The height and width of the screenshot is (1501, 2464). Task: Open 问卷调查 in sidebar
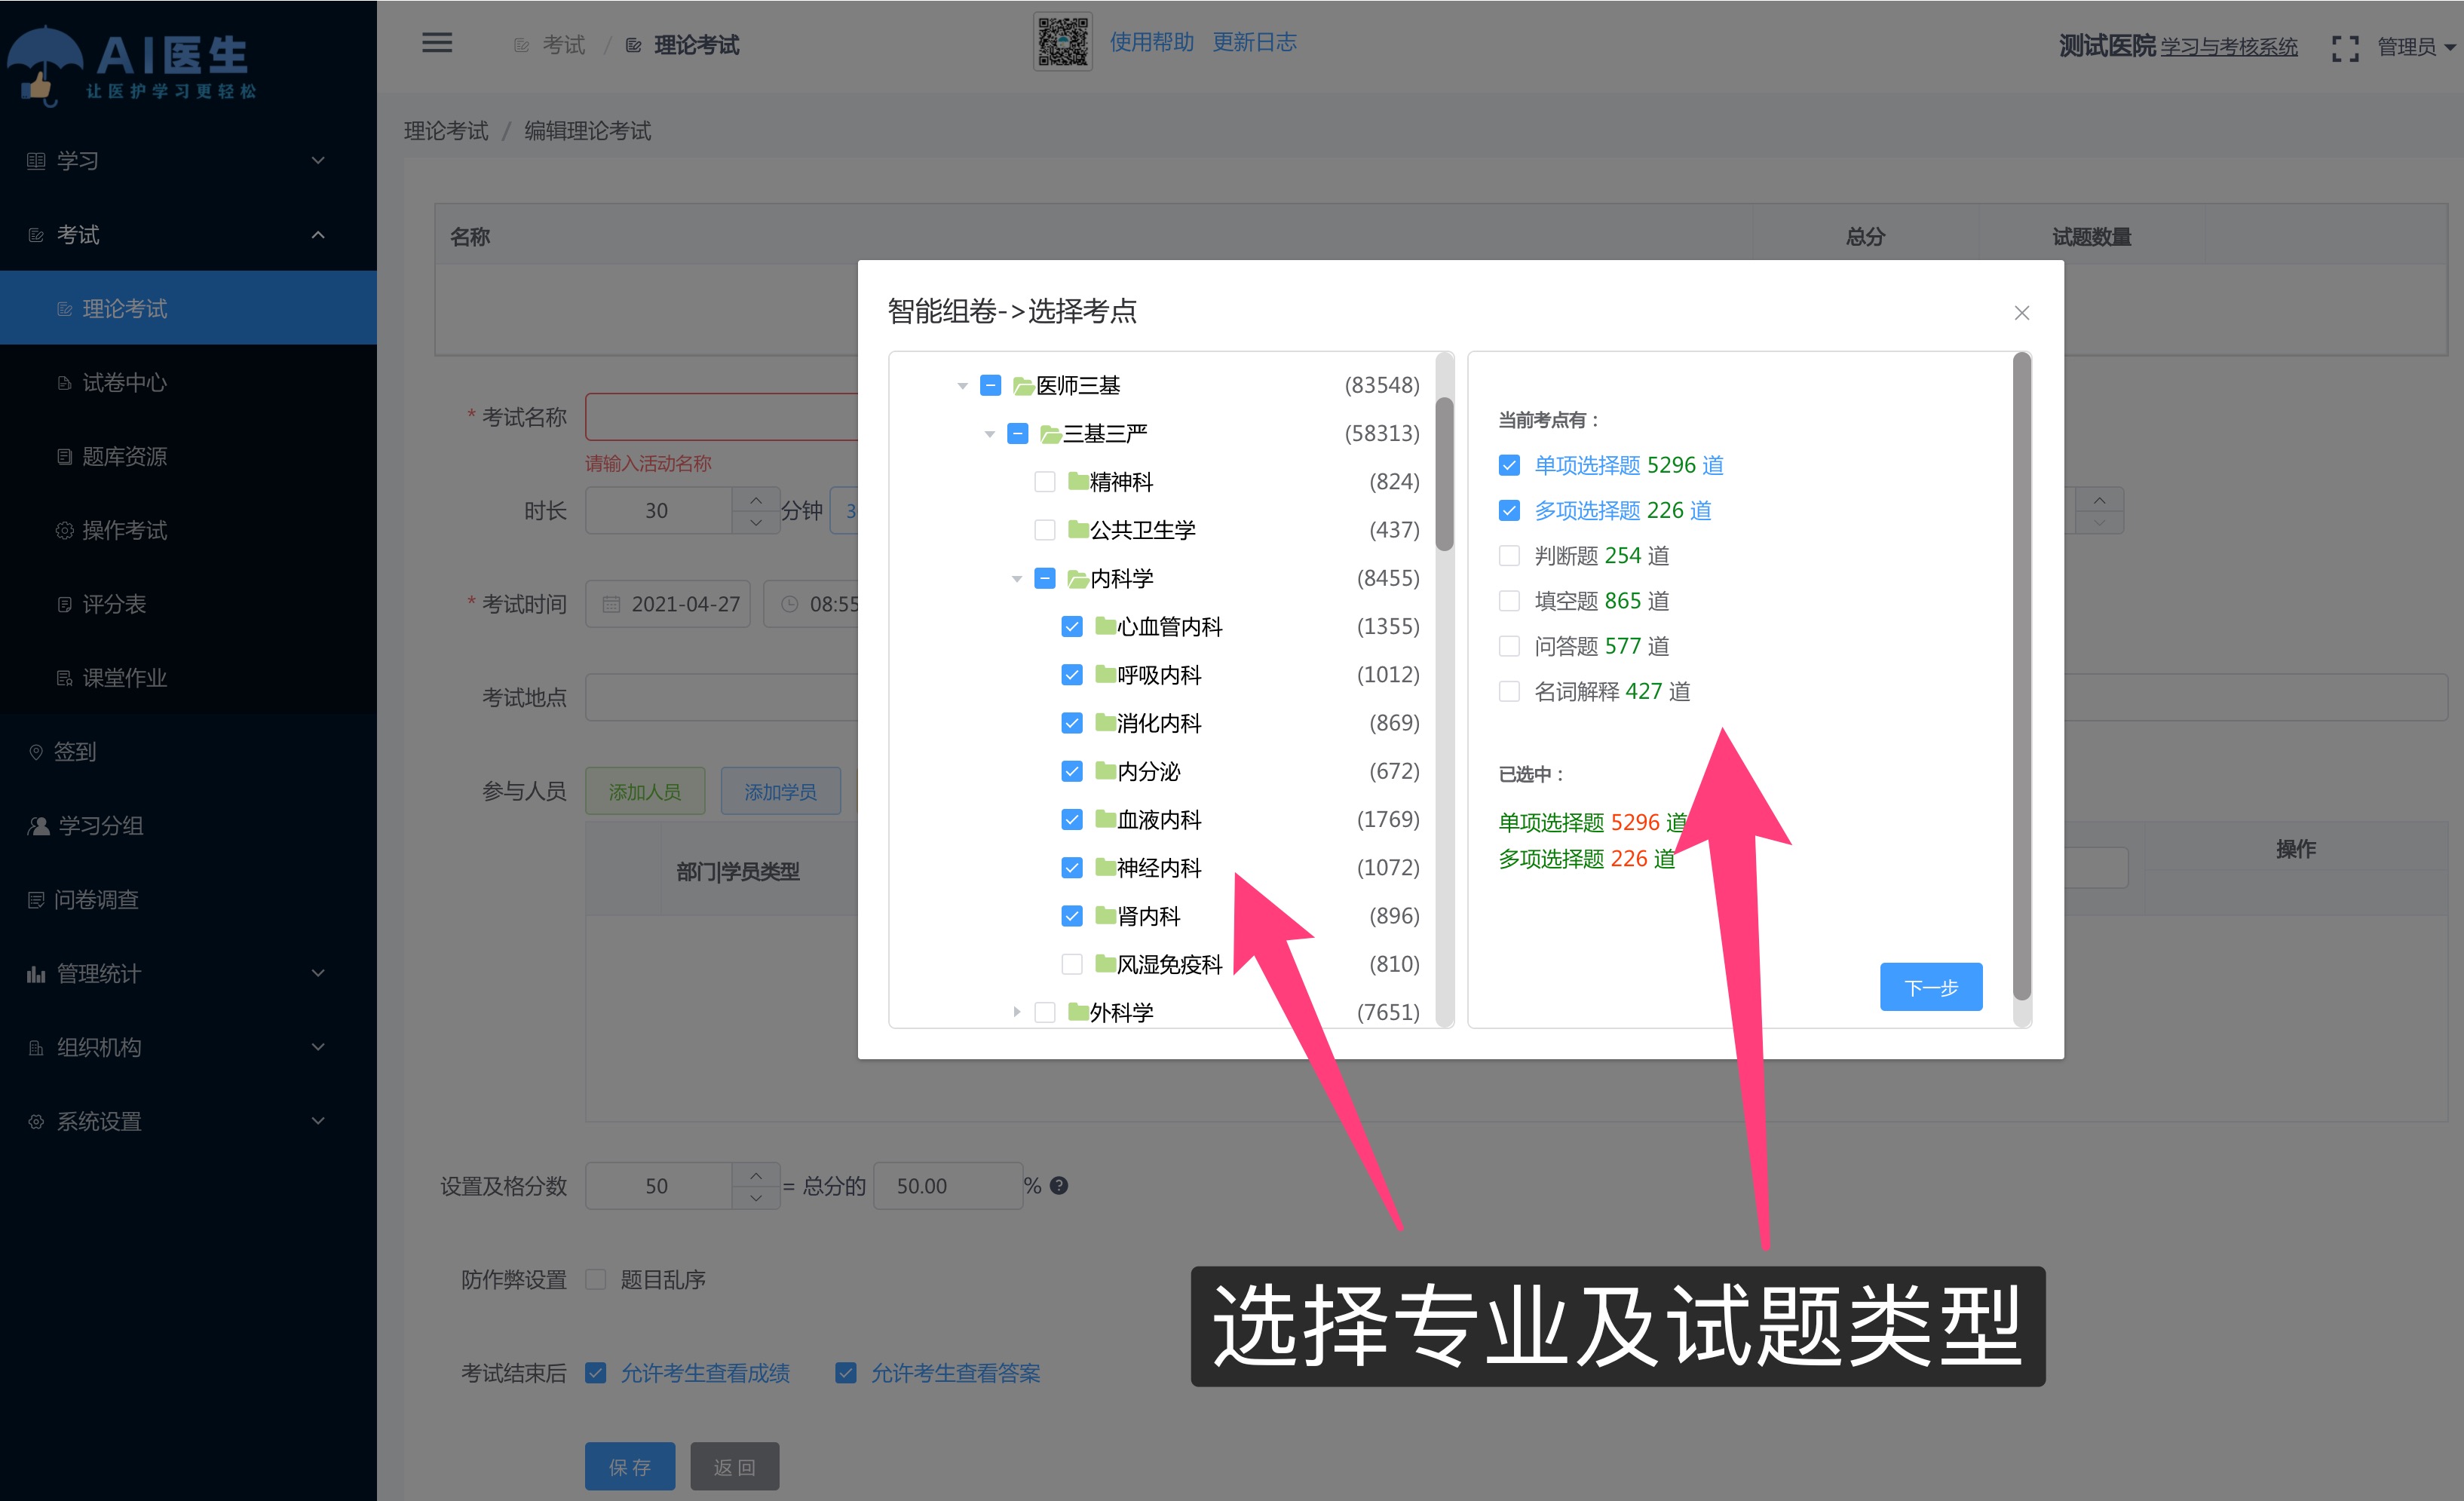tap(188, 900)
